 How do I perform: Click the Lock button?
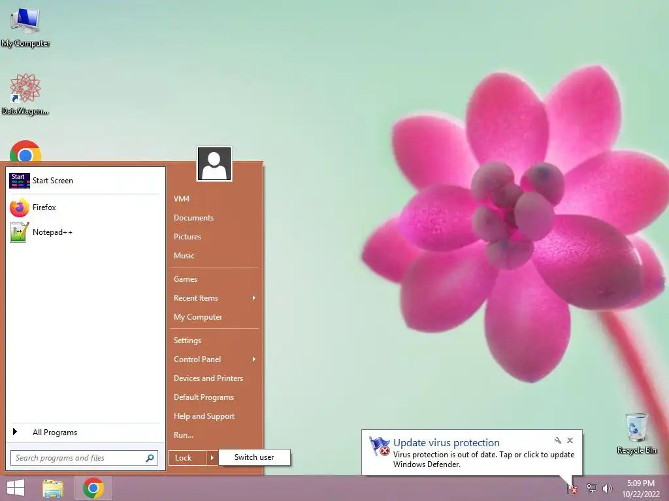[188, 458]
